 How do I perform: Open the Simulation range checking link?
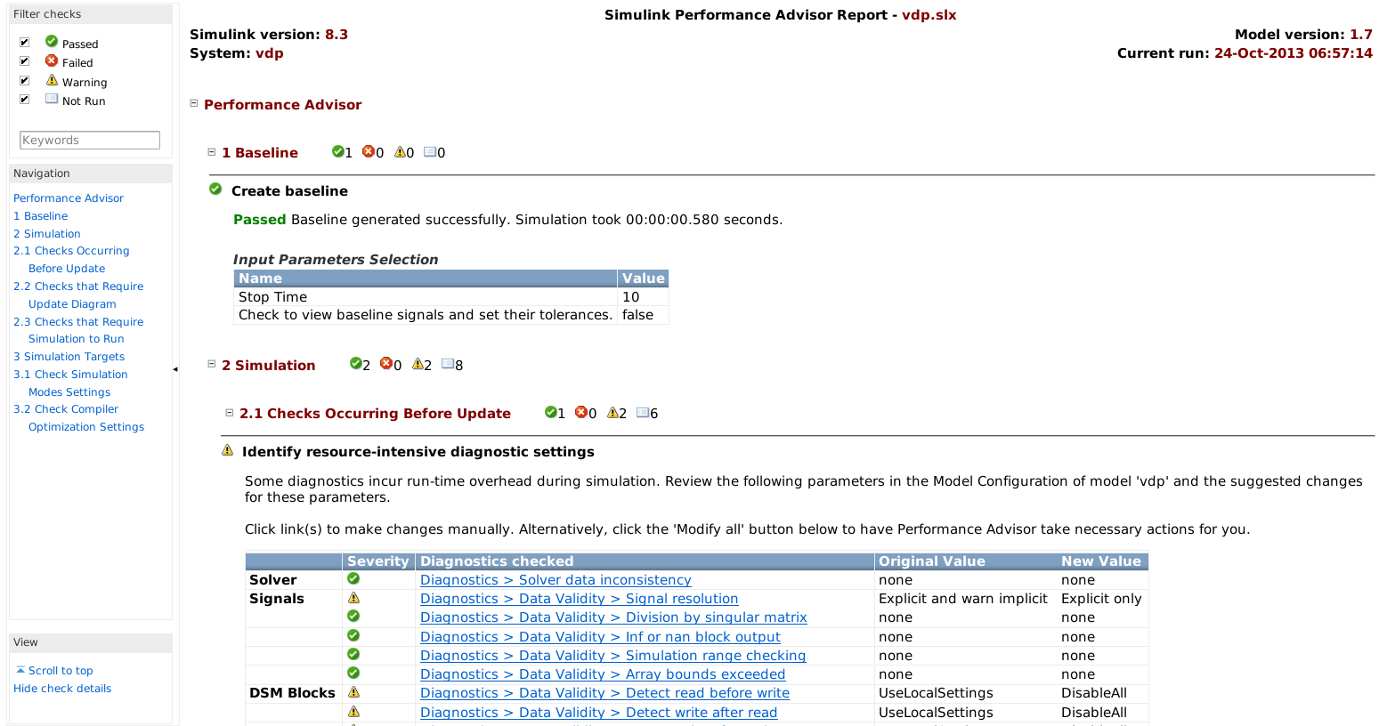point(612,656)
